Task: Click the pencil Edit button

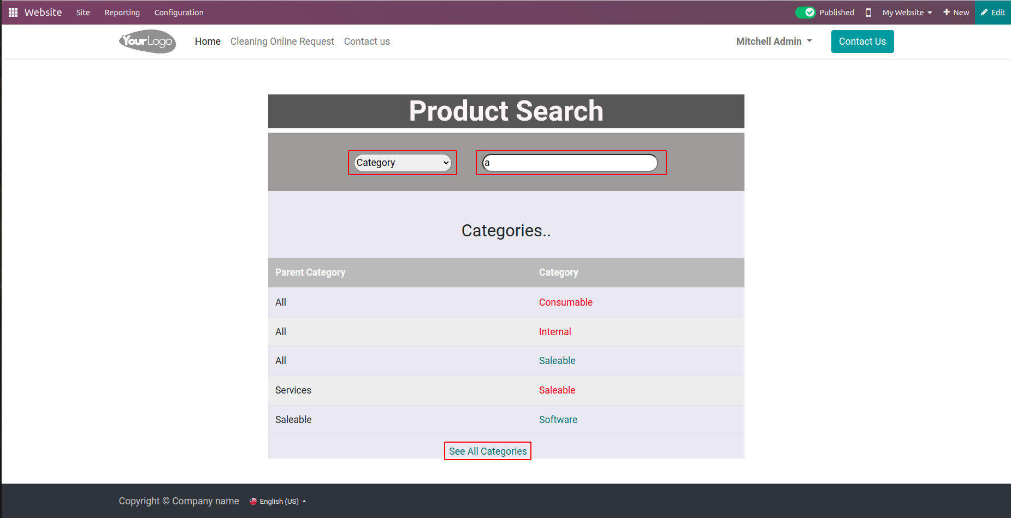Action: [992, 13]
